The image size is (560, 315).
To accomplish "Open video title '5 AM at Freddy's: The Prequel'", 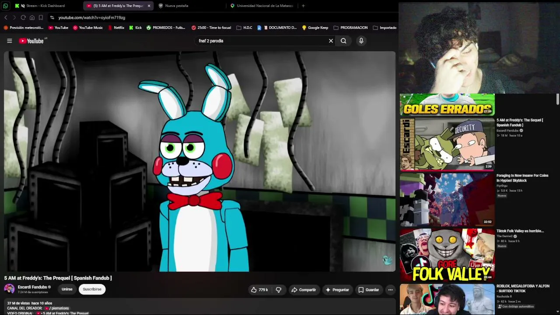I will point(58,278).
